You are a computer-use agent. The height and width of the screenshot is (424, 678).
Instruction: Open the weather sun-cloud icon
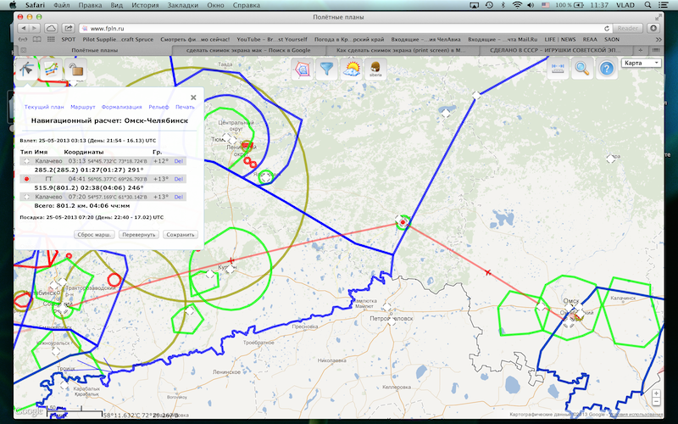pyautogui.click(x=351, y=70)
